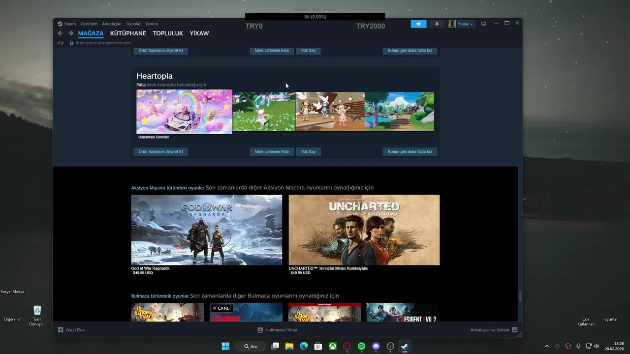Open the Arkadaşlar menu

click(x=112, y=24)
